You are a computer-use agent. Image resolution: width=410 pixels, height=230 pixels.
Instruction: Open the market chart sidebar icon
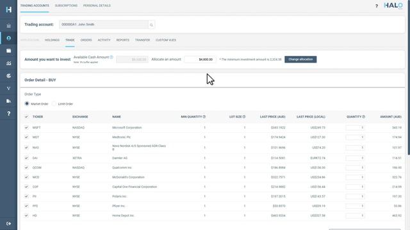[8, 63]
